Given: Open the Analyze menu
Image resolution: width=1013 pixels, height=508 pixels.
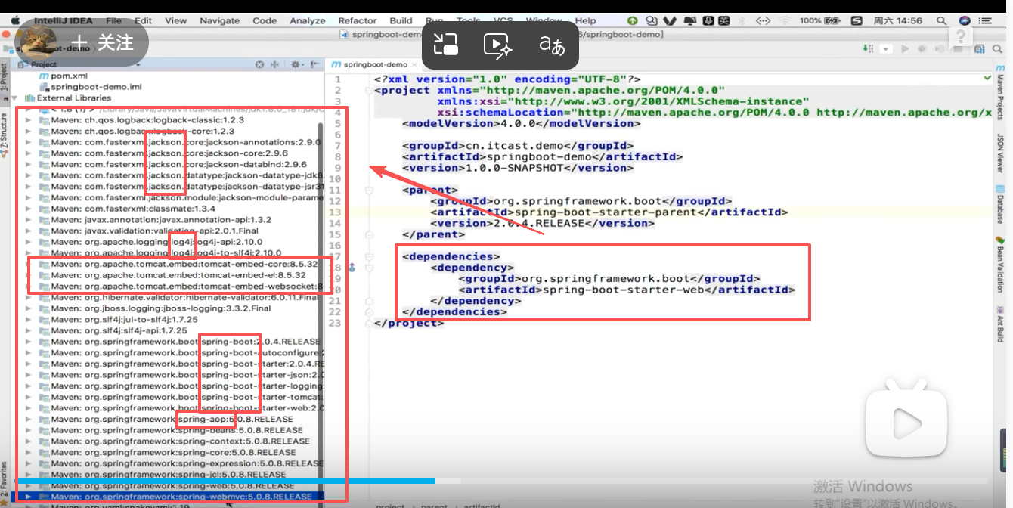Looking at the screenshot, I should [x=308, y=21].
